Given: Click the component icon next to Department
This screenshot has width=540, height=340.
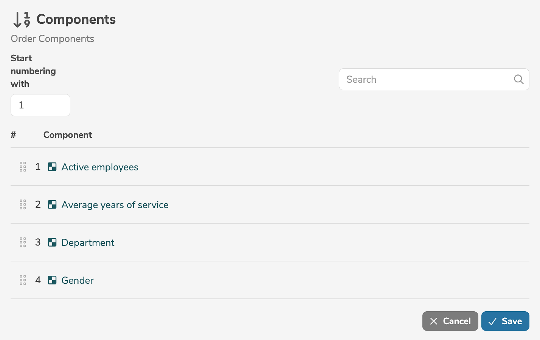Looking at the screenshot, I should tap(52, 242).
